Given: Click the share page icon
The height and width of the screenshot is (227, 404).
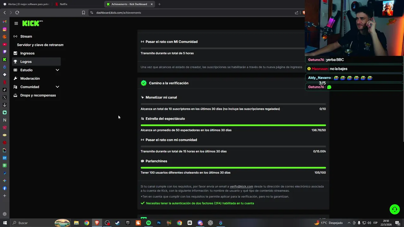Looking at the screenshot, I should [297, 13].
